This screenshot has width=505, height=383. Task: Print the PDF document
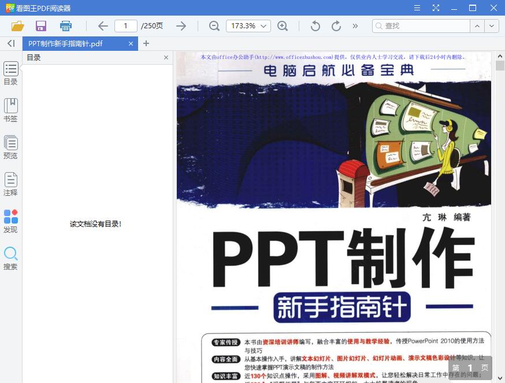pyautogui.click(x=66, y=26)
